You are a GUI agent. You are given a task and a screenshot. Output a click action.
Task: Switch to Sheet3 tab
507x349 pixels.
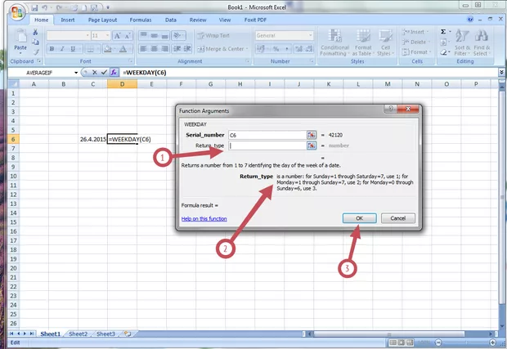click(105, 333)
